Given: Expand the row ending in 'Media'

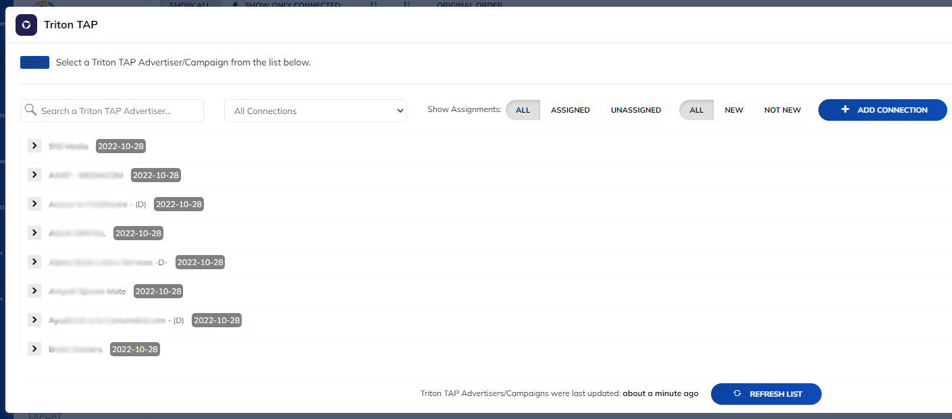Looking at the screenshot, I should 34,146.
